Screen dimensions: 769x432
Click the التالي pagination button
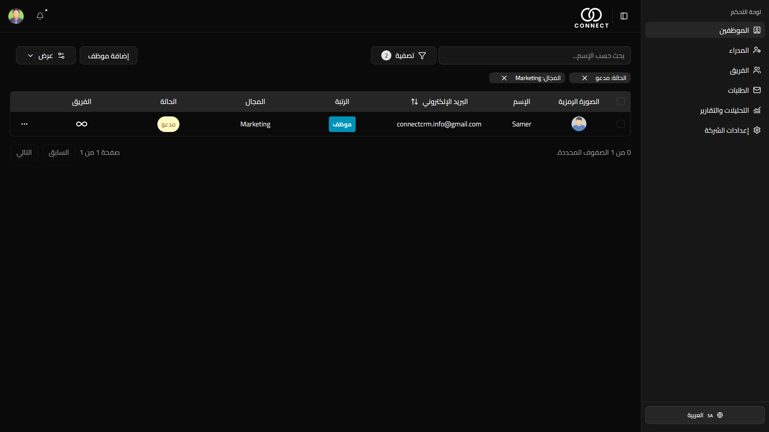point(24,152)
